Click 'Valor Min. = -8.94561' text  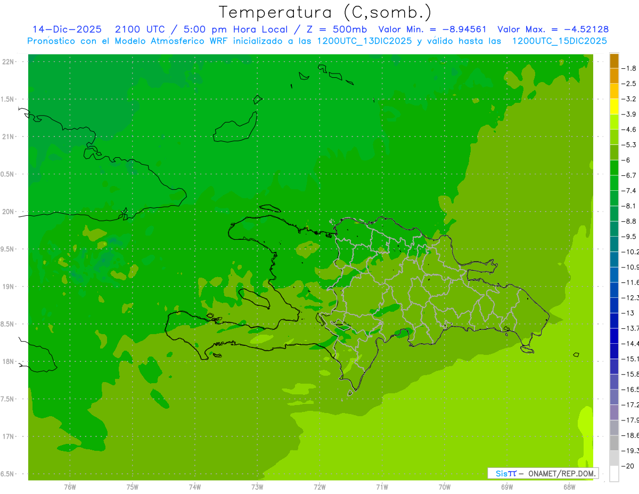point(432,30)
